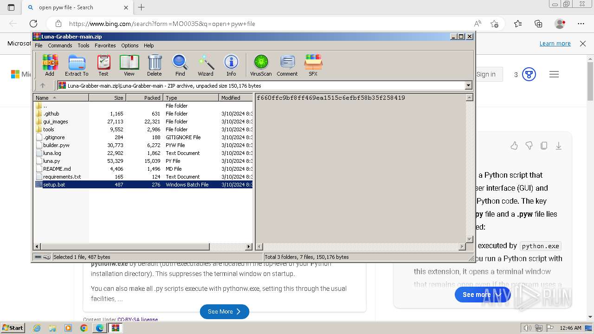Select the README.md file
The width and height of the screenshot is (594, 334).
pyautogui.click(x=143, y=169)
